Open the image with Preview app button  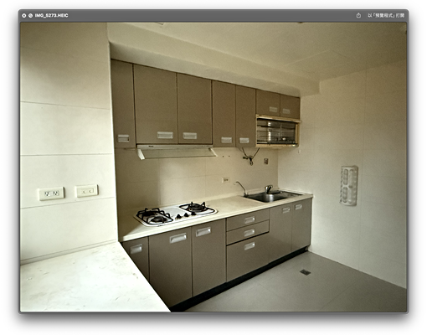pyautogui.click(x=386, y=16)
